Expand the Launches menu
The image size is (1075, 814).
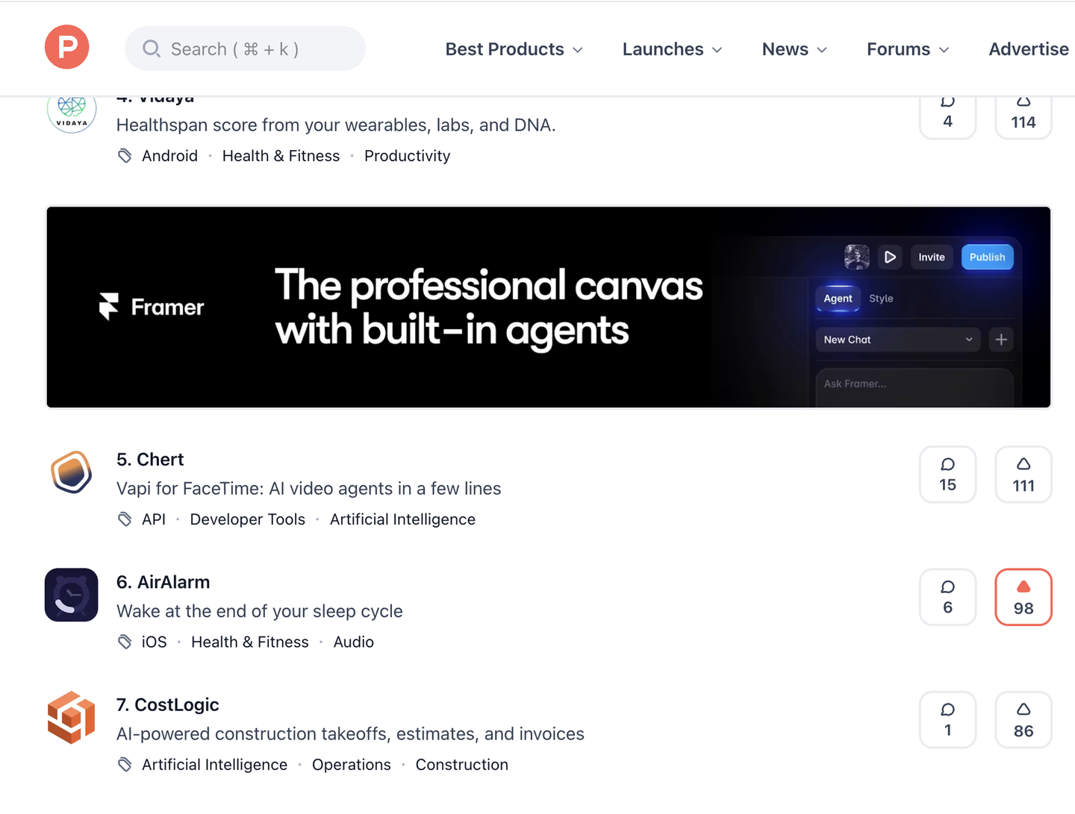click(672, 49)
